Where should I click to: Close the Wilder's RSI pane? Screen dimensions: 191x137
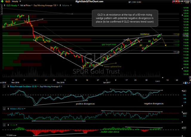pyautogui.click(x=4, y=109)
